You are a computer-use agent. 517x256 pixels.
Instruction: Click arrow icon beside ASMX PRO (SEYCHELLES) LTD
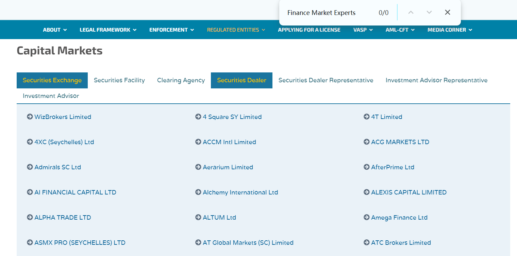pyautogui.click(x=30, y=242)
